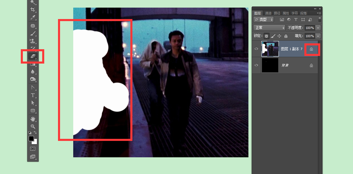Click the 不透明度 label

tap(296, 28)
